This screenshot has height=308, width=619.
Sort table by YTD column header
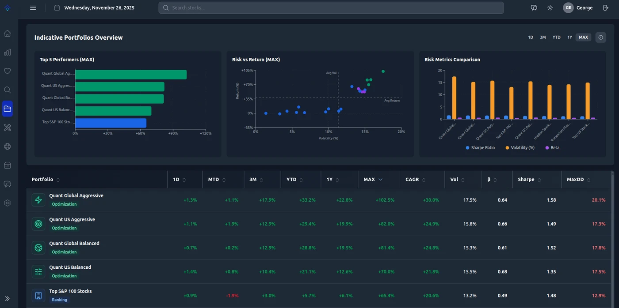coord(295,180)
